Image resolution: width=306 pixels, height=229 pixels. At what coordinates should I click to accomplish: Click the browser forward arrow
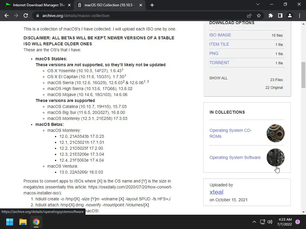(x=16, y=16)
